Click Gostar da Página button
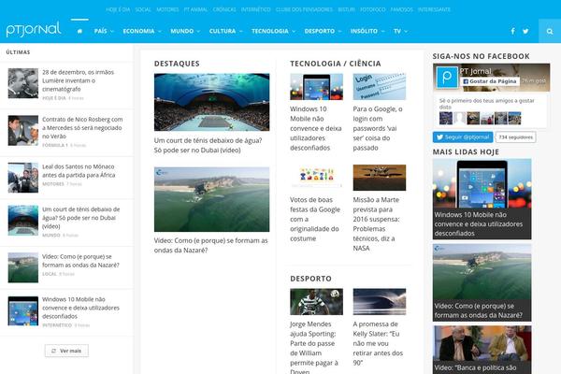This screenshot has width=561, height=374. (490, 81)
